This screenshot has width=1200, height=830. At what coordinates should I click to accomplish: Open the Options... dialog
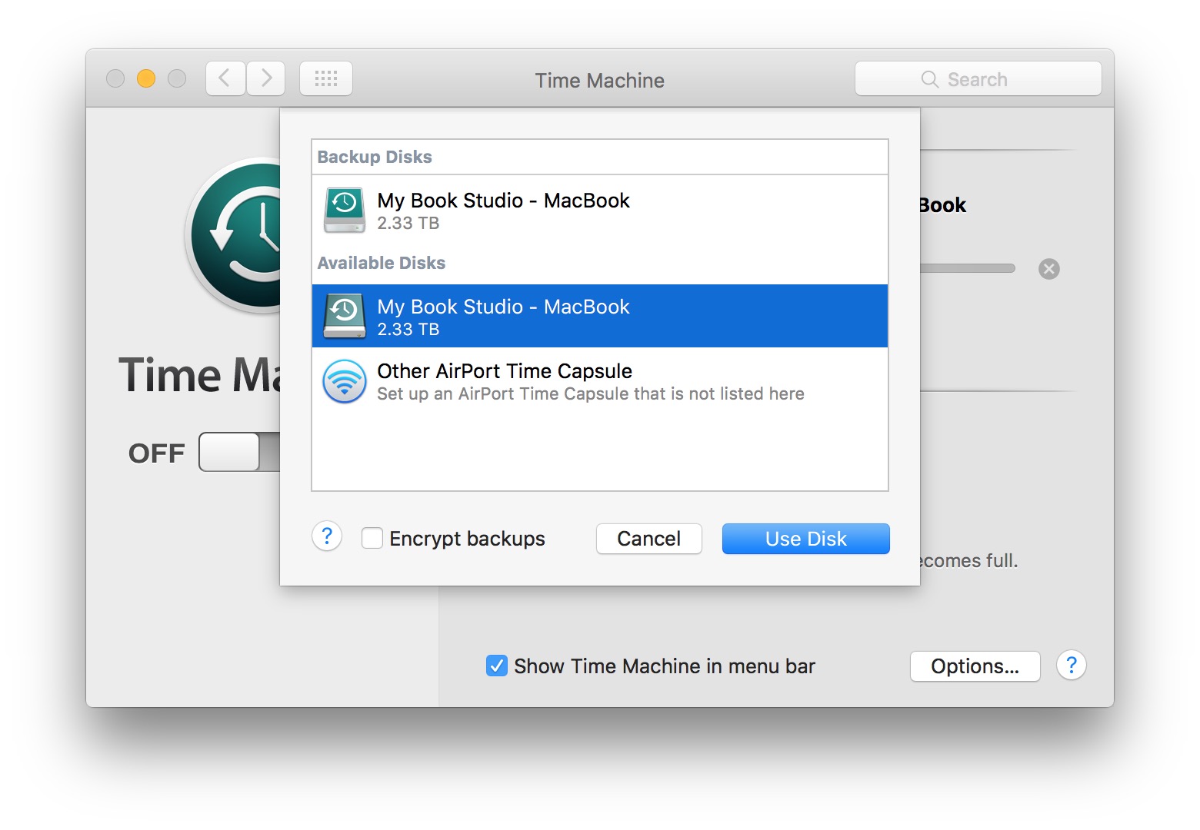coord(975,666)
